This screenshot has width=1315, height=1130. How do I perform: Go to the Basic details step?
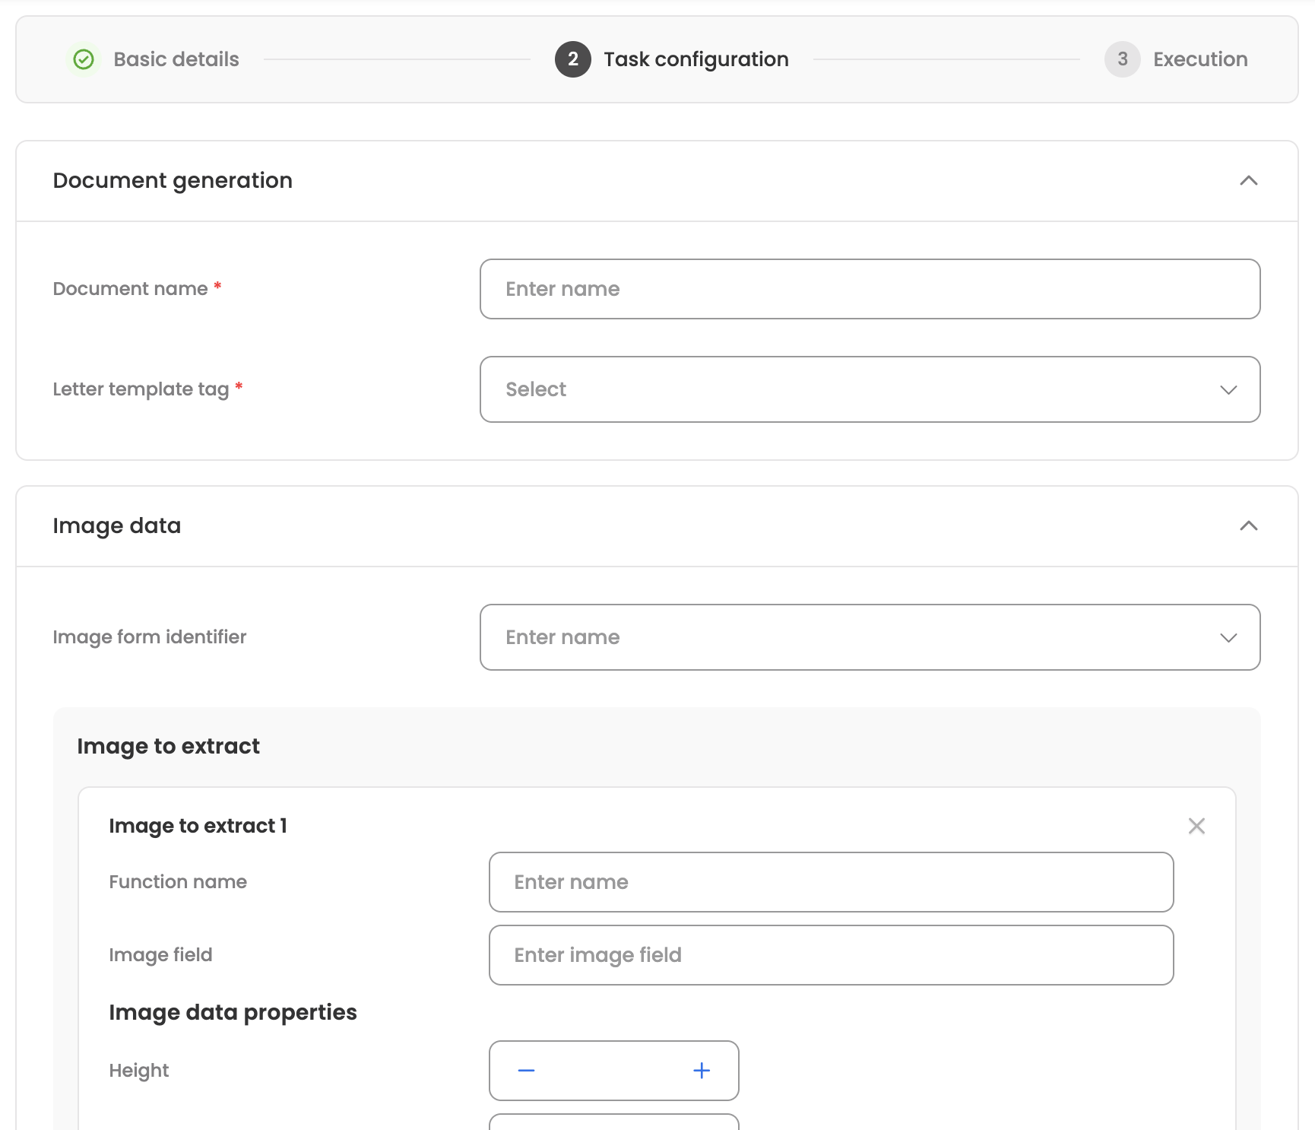point(176,59)
